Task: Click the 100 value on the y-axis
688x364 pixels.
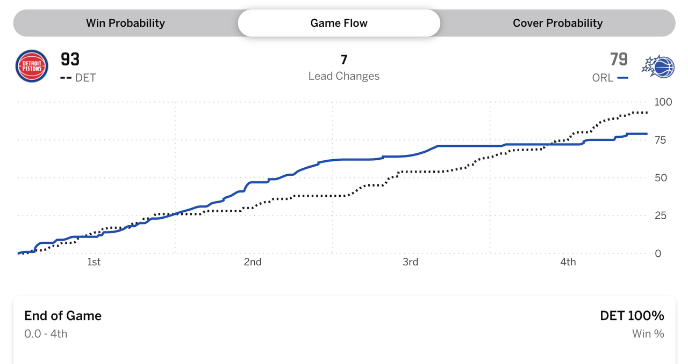Action: click(x=663, y=102)
